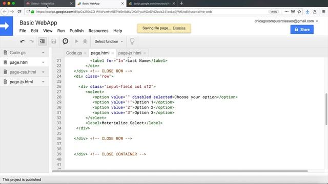
Task: Open the Help menu
Action: (x=117, y=31)
